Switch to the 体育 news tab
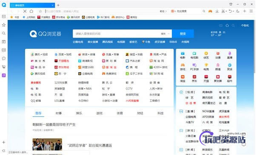The width and height of the screenshot is (257, 155). pyautogui.click(x=120, y=113)
